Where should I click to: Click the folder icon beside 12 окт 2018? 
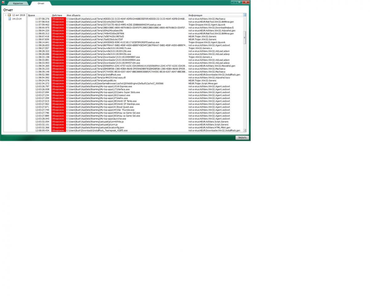9,15
